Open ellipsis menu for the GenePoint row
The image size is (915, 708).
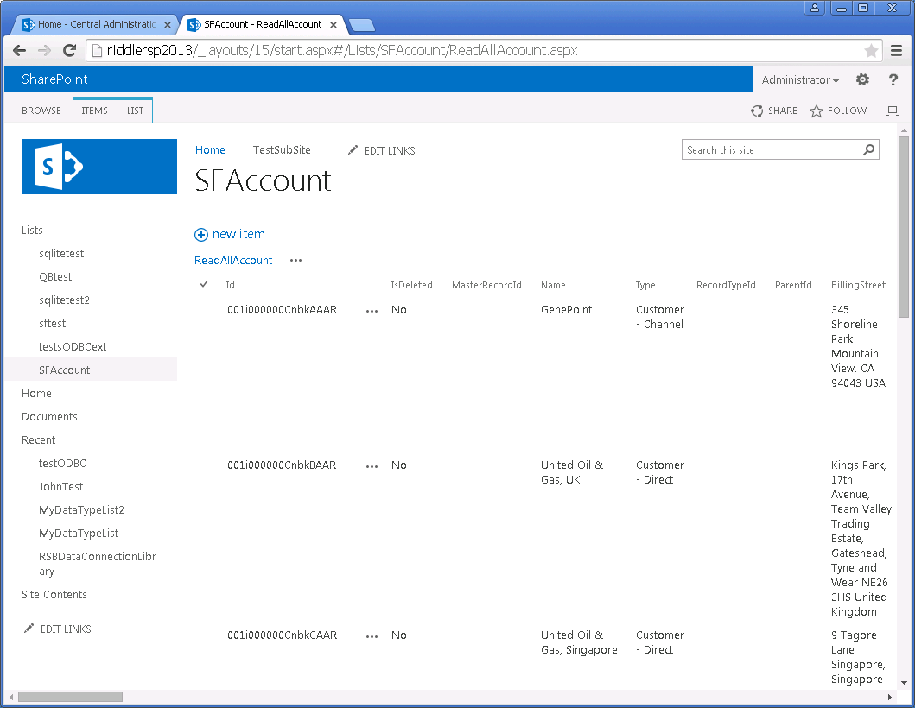pyautogui.click(x=372, y=310)
